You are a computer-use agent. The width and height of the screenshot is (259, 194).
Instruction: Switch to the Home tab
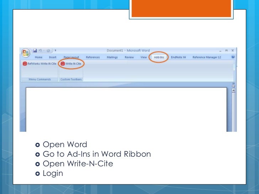pyautogui.click(x=38, y=57)
